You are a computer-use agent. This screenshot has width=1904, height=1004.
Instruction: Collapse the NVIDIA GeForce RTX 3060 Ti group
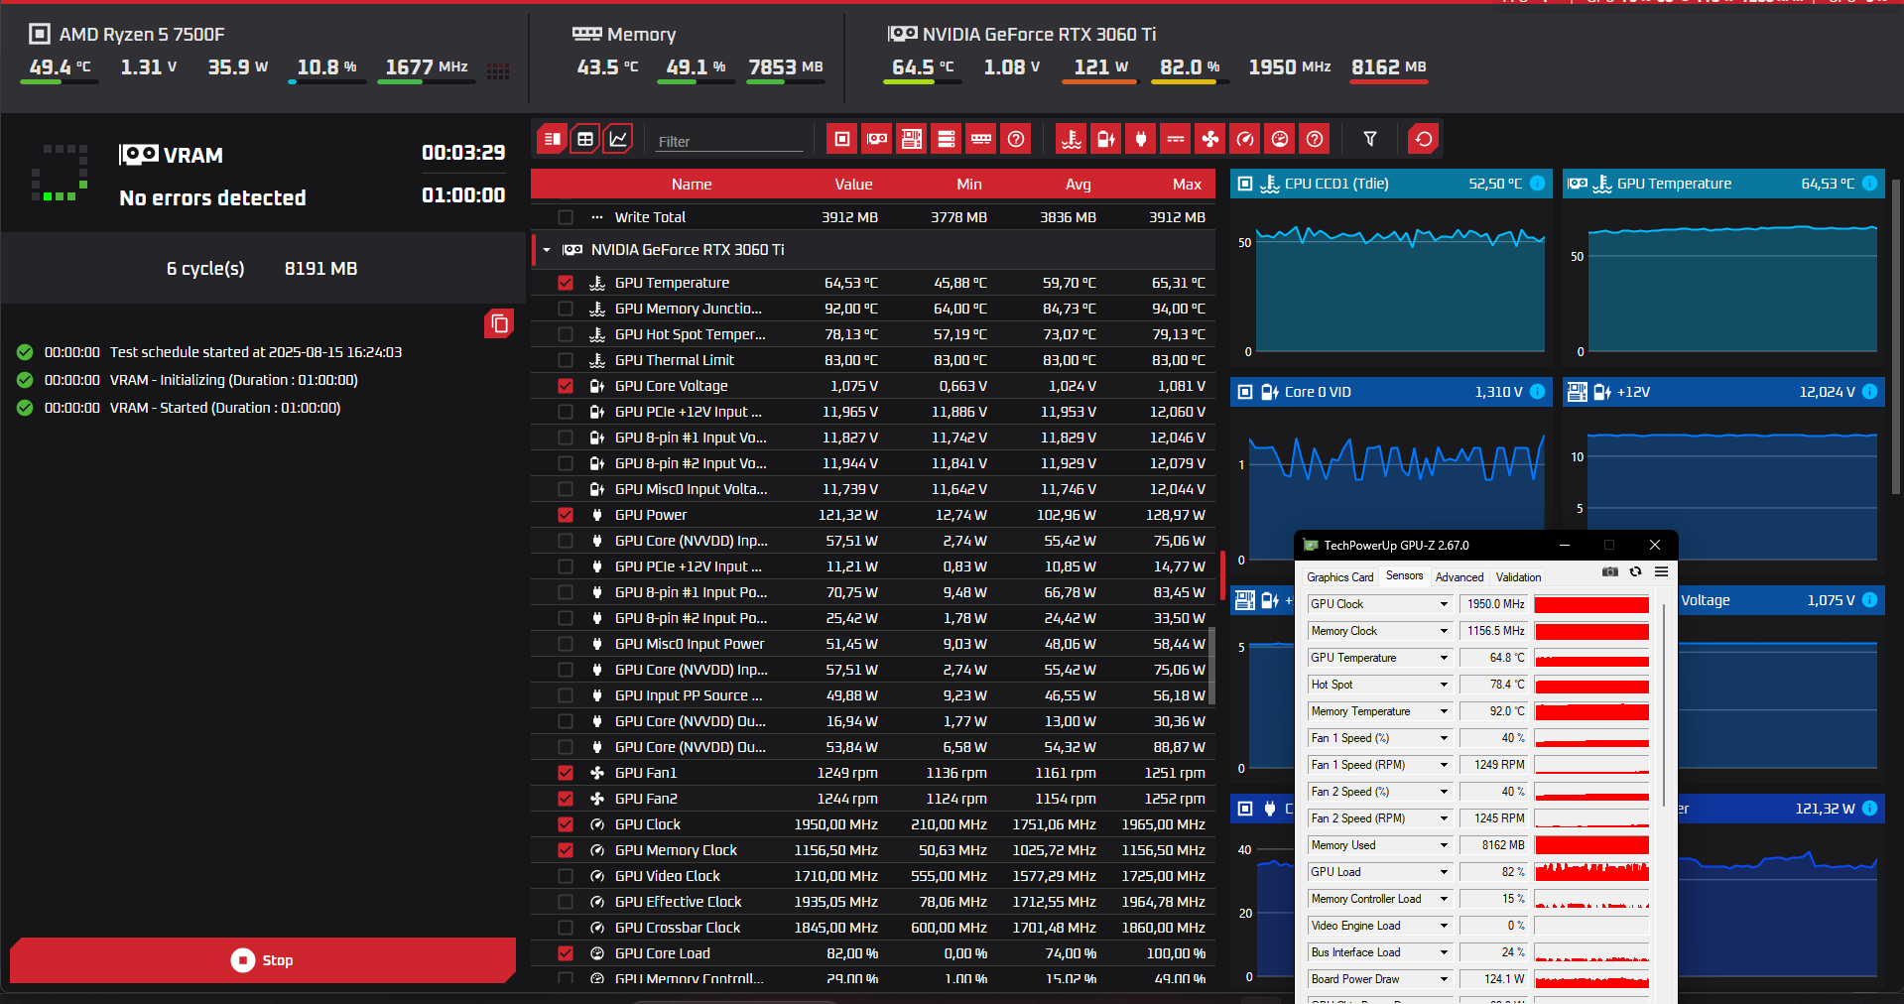click(x=547, y=250)
